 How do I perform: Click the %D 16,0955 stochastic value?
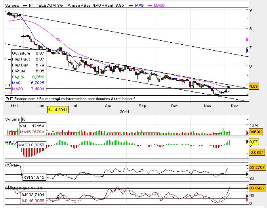(33, 201)
